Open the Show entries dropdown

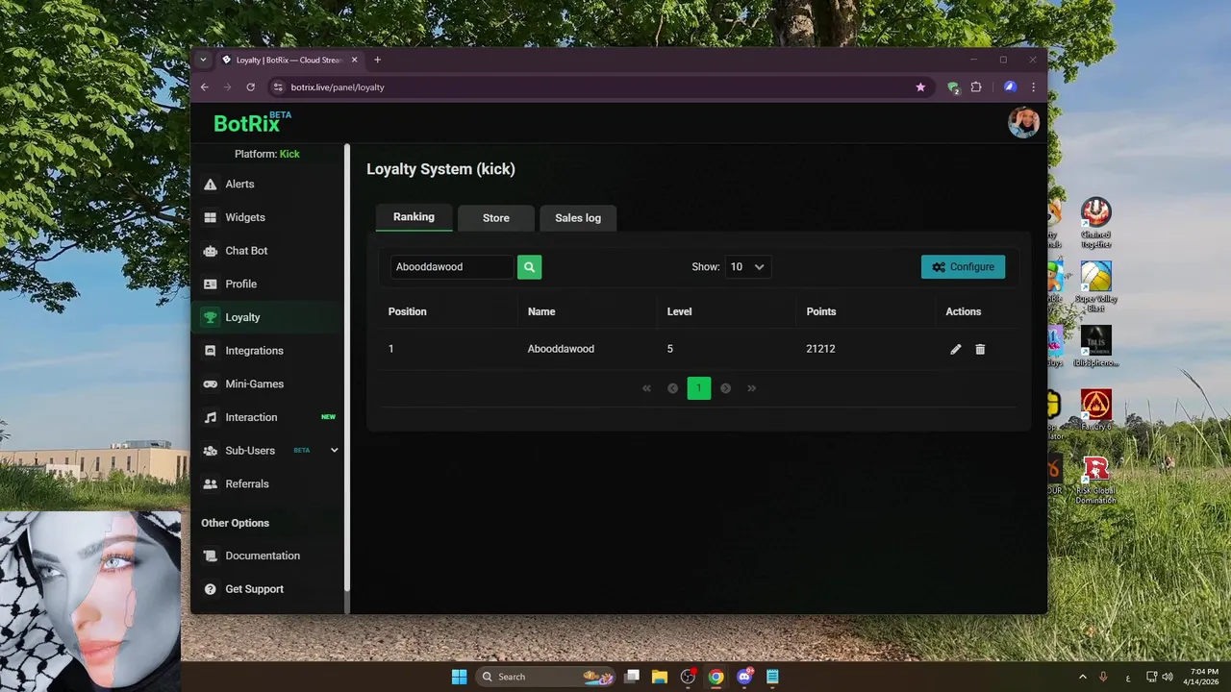click(x=747, y=267)
